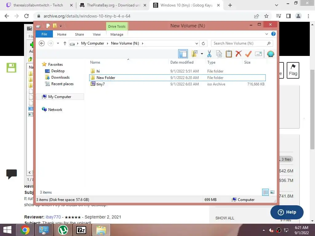Reload the archive.org page
Image resolution: width=315 pixels, height=236 pixels.
[26, 16]
